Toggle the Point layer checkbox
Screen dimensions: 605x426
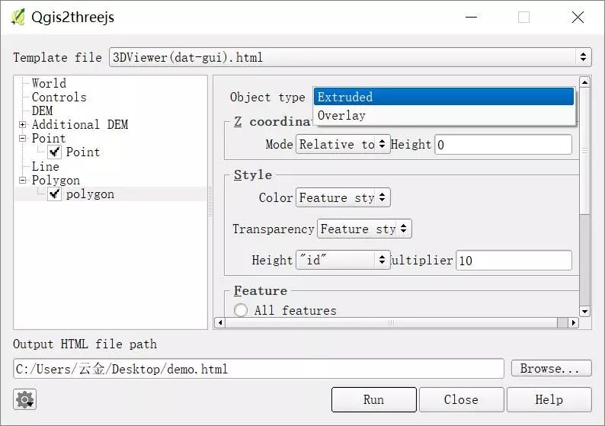point(54,152)
